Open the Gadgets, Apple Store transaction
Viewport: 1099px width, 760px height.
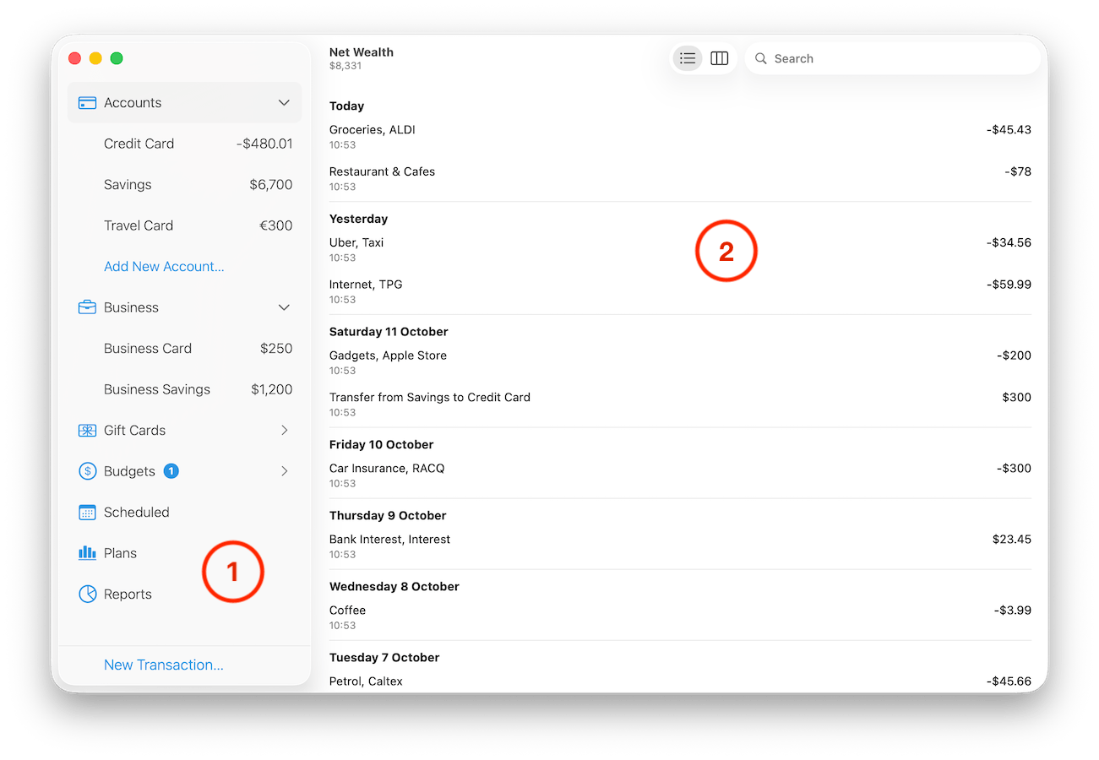tap(680, 362)
